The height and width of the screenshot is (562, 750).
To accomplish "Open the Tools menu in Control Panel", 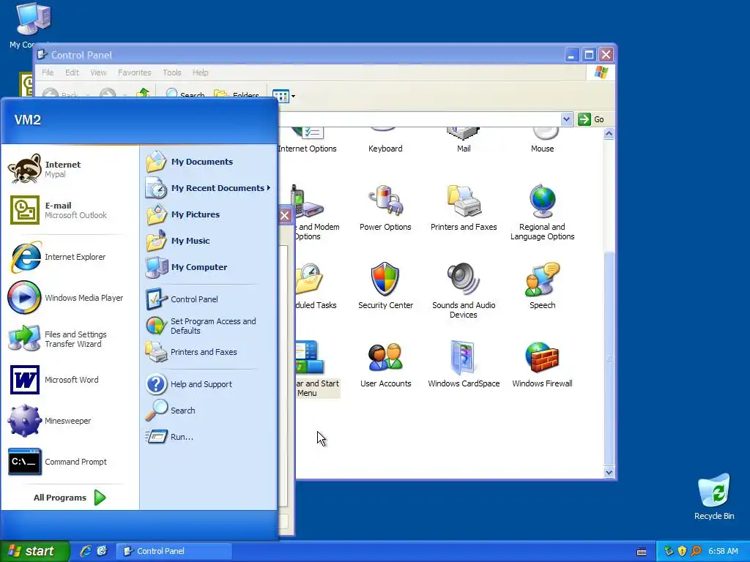I will (171, 72).
